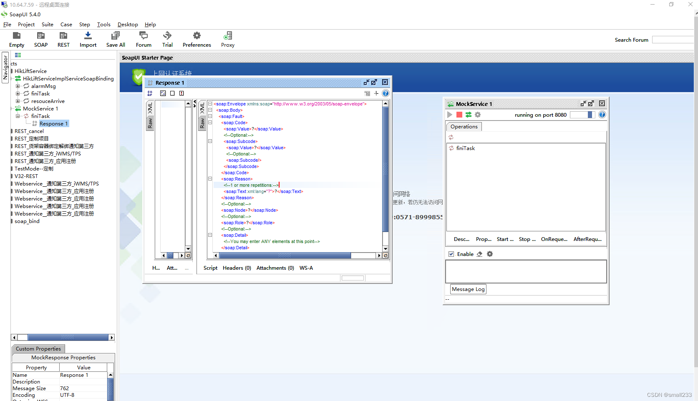Click the vertical Navigator tab button
Image resolution: width=698 pixels, height=401 pixels.
click(x=5, y=68)
